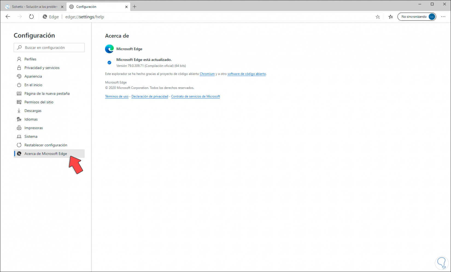Open Contrato de servicios de Microsoft link
451x272 pixels.
(195, 96)
